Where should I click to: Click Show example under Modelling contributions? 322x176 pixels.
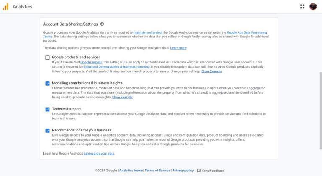[122, 97]
